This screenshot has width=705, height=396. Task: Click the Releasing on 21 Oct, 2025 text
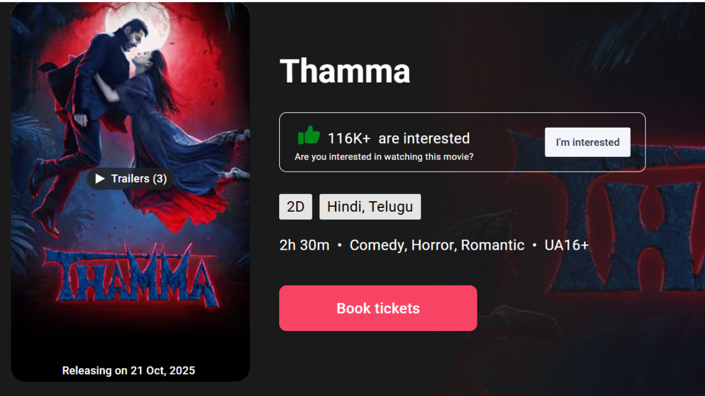[128, 370]
